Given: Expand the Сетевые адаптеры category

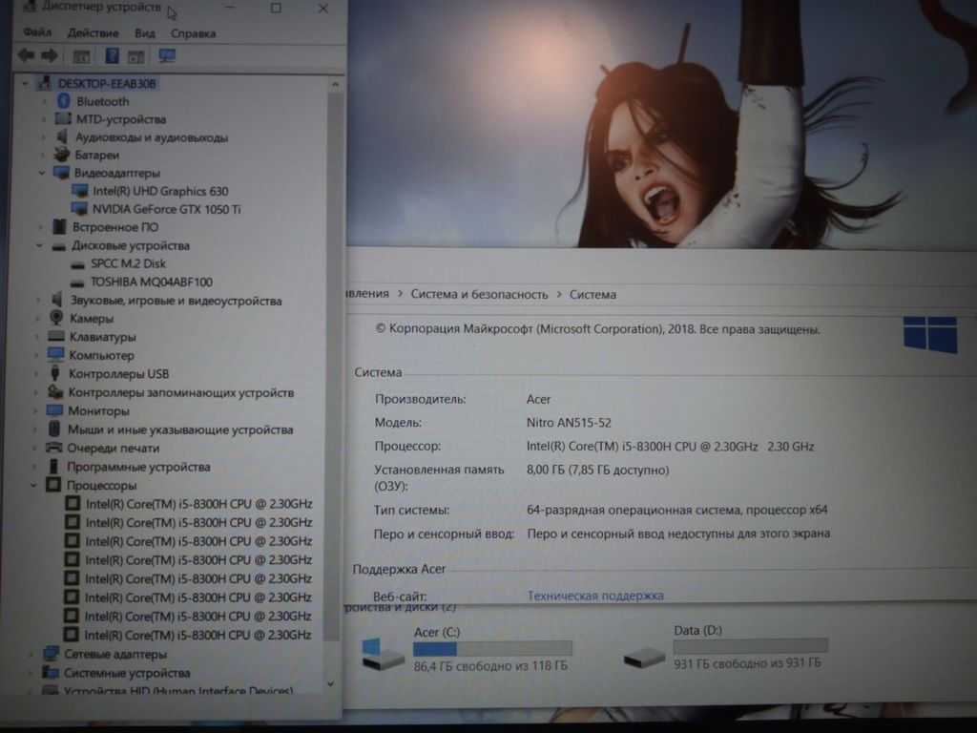Looking at the screenshot, I should tap(31, 655).
